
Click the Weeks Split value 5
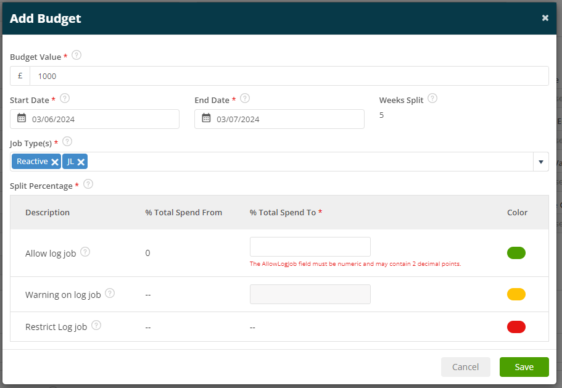tap(381, 115)
